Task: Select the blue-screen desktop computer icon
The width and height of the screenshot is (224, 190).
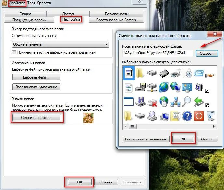Action: coord(164,117)
